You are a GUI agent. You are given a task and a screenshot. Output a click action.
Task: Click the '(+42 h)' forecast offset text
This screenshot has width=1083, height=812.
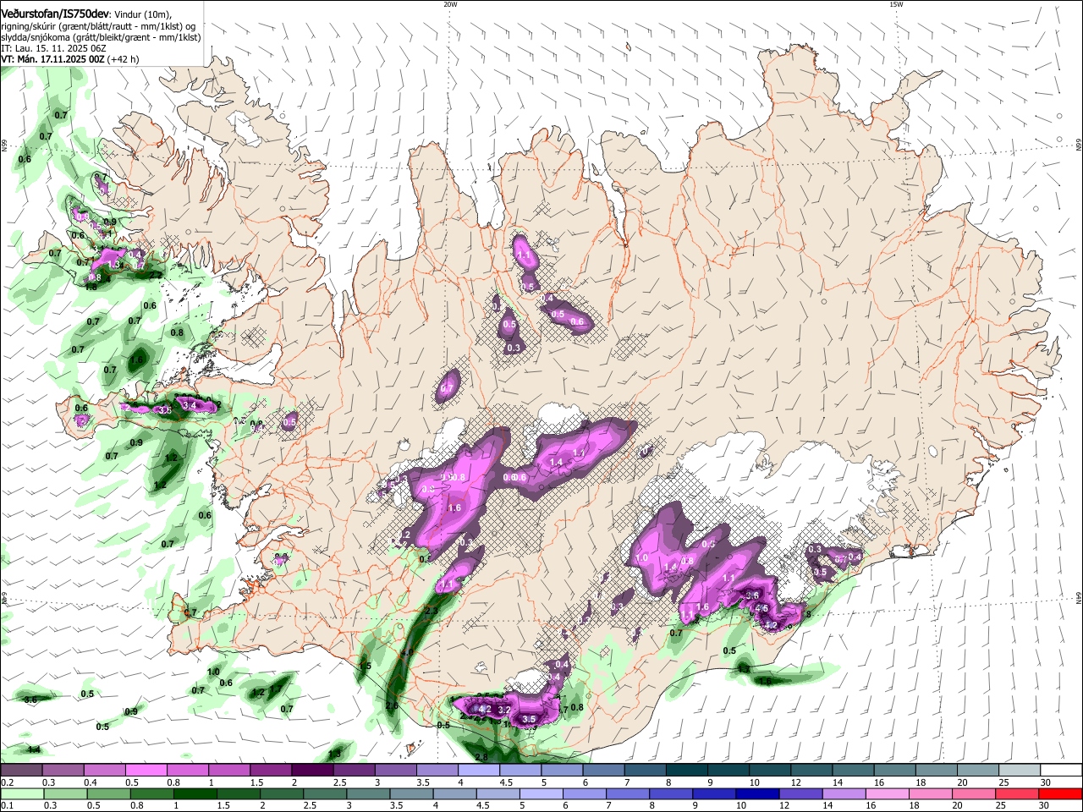[x=124, y=59]
